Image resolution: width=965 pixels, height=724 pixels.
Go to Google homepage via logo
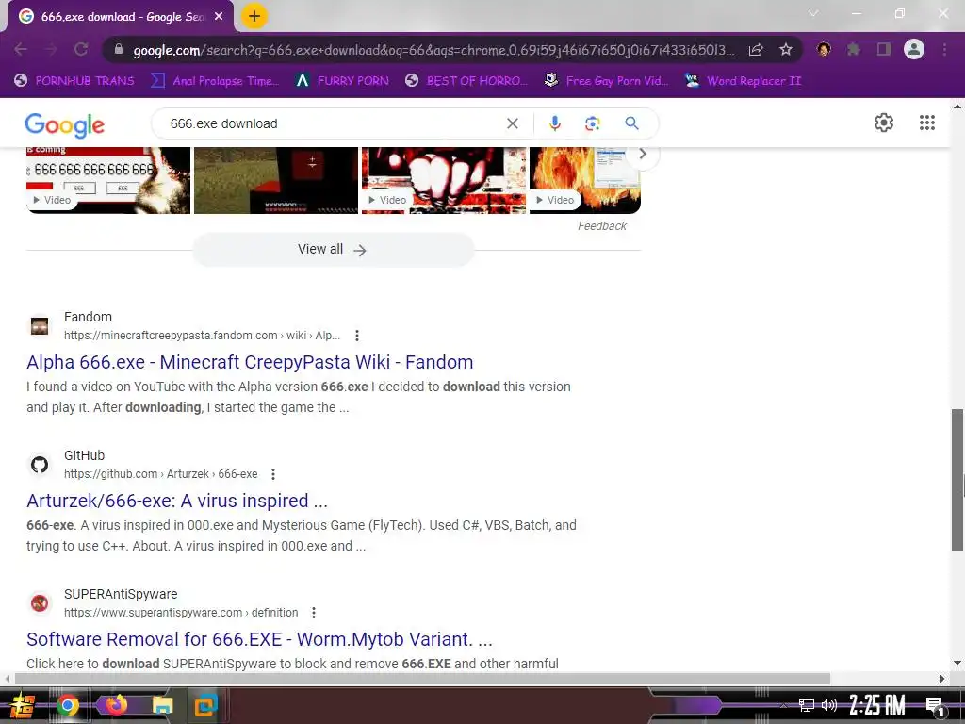65,125
